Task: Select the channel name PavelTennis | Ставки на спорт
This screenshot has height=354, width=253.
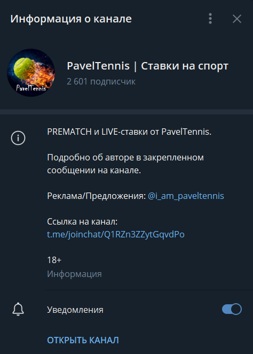Action: tap(147, 66)
